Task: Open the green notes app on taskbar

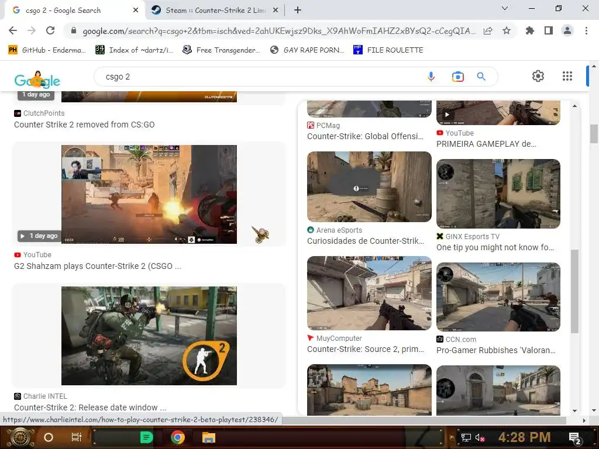Action: pyautogui.click(x=146, y=437)
